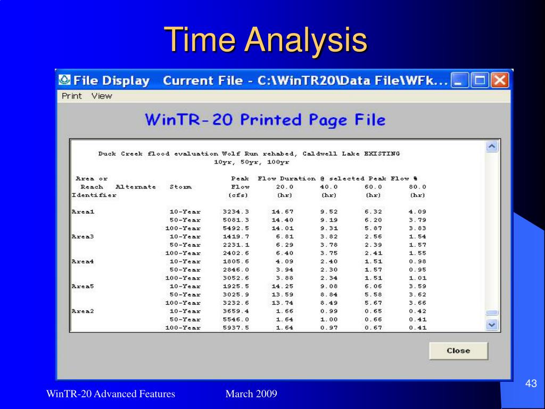
Task: Click the File Display window icon
Action: click(64, 80)
